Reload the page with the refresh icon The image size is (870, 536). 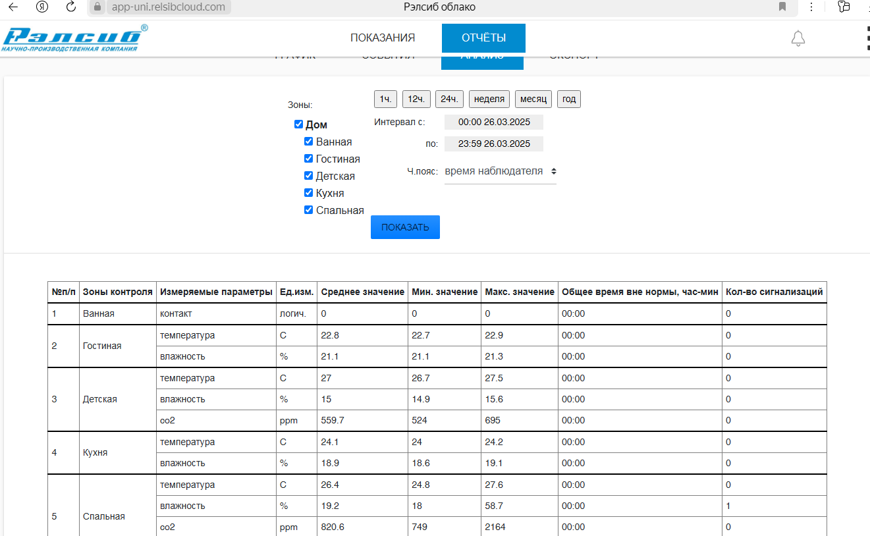(71, 7)
